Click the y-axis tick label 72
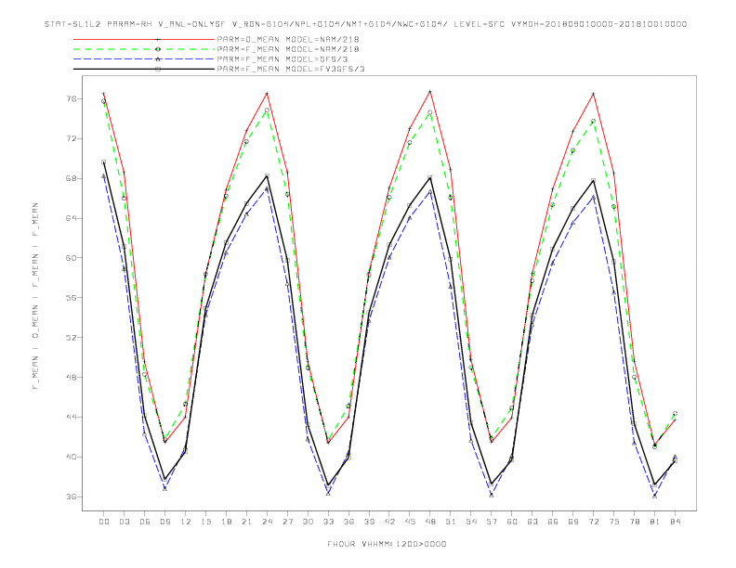 point(71,138)
